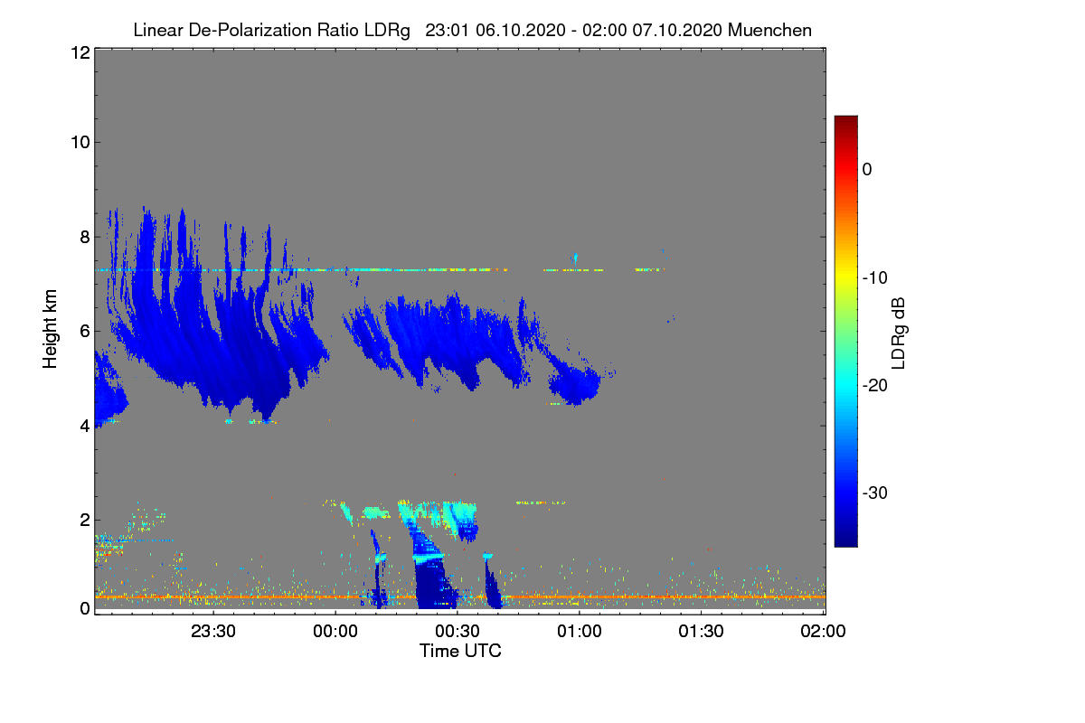Click the '23:30' time tick label
The width and height of the screenshot is (1085, 723).
tap(213, 633)
